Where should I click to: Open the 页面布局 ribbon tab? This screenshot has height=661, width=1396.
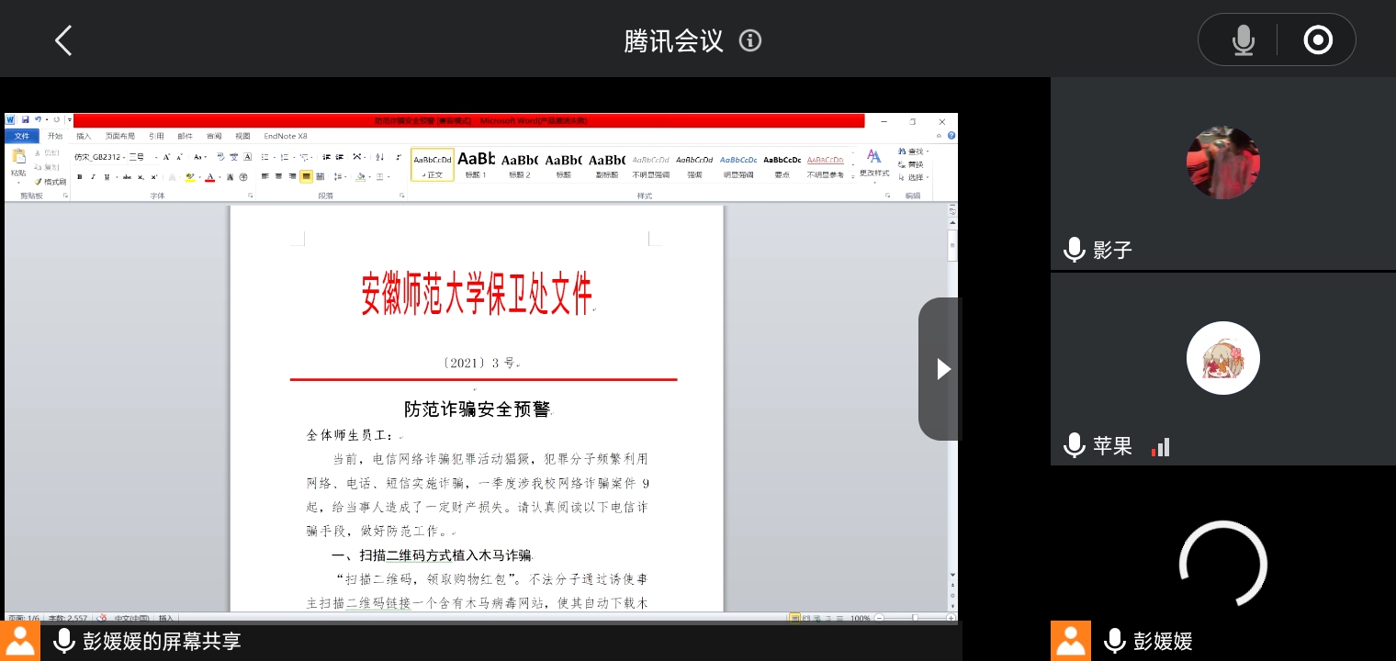tap(119, 136)
